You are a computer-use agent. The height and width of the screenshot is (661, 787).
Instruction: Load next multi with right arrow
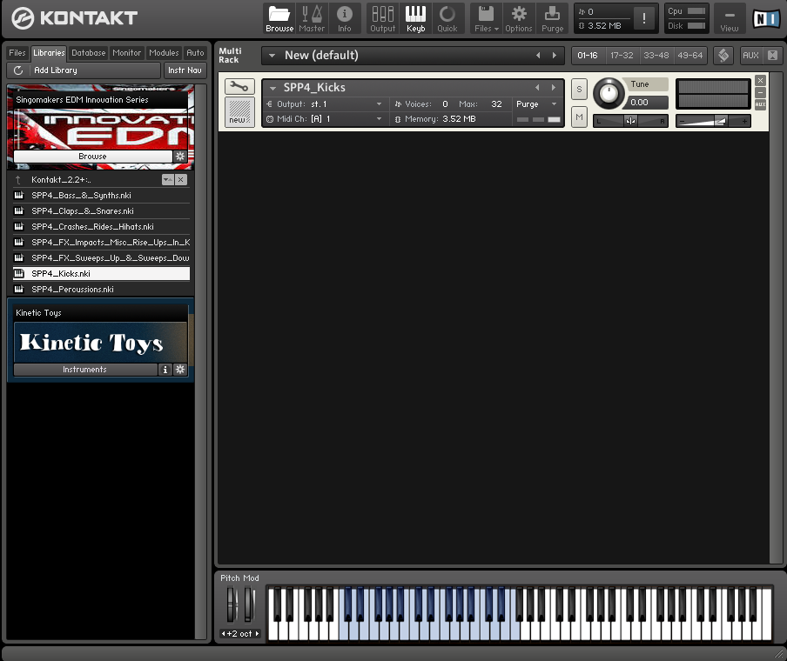555,55
